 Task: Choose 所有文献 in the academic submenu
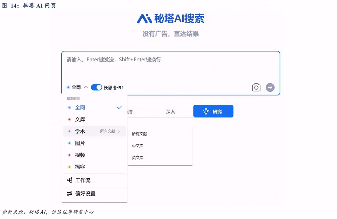pos(139,134)
